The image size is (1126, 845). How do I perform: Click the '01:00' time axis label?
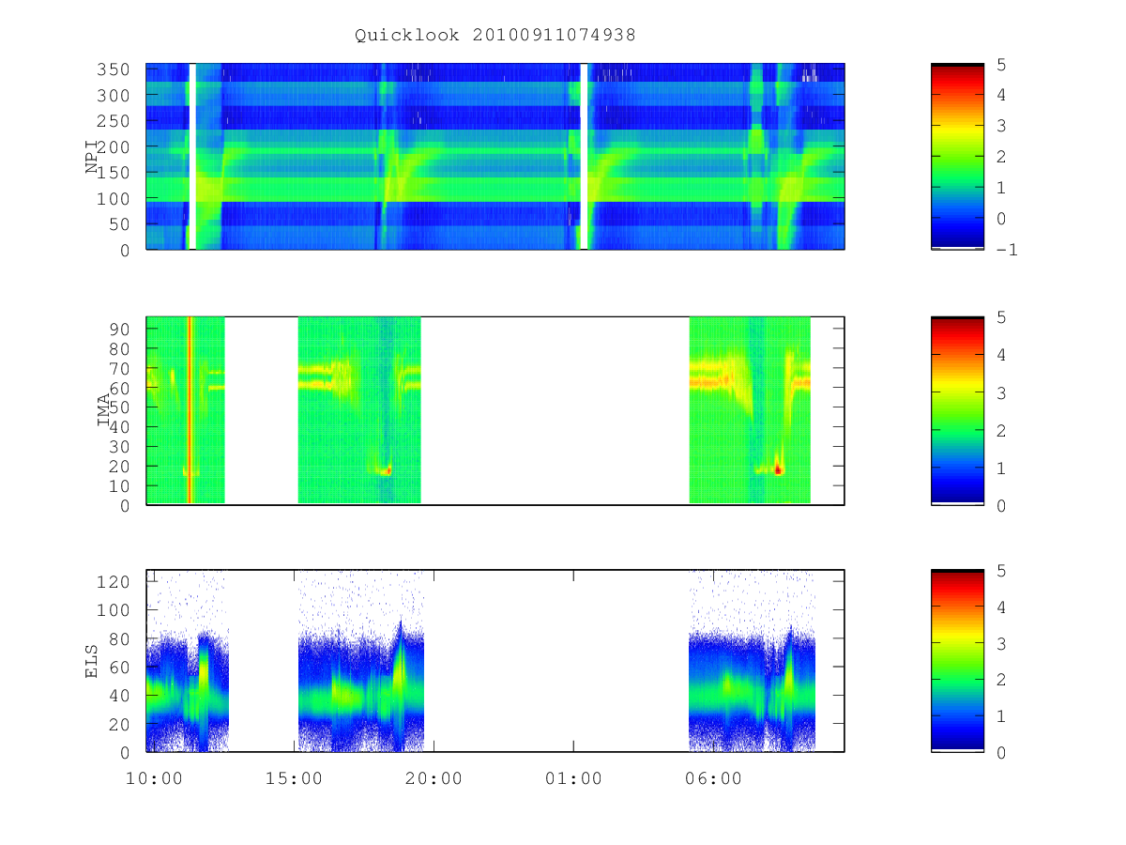[x=573, y=778]
